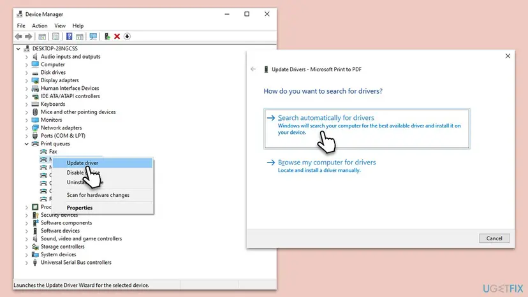Click Cancel in Update Drivers dialog
The height and width of the screenshot is (297, 528).
click(494, 238)
